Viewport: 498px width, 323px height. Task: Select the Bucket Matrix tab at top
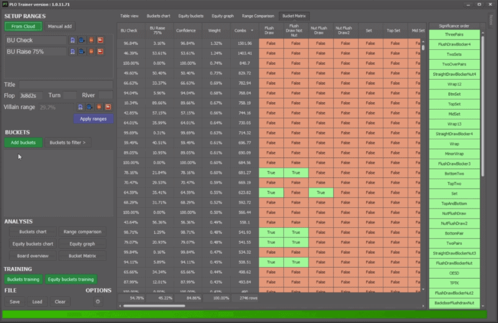coord(294,16)
